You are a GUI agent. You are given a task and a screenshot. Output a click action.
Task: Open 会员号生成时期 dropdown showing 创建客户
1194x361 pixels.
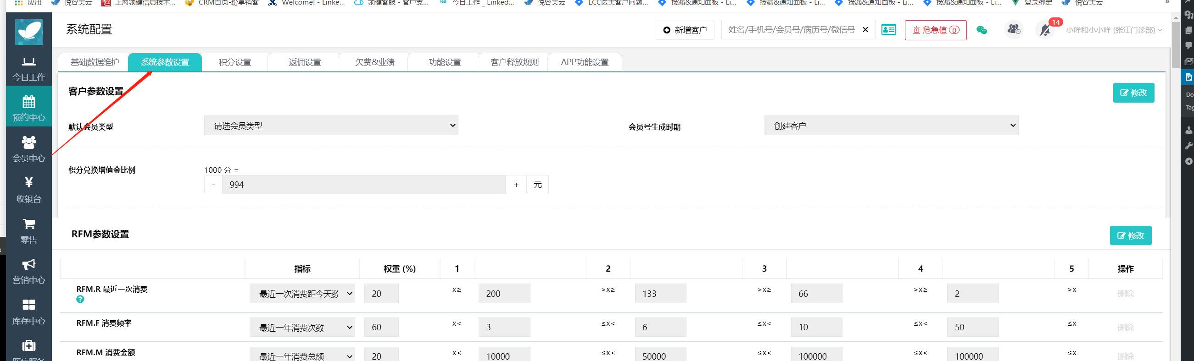pyautogui.click(x=891, y=126)
